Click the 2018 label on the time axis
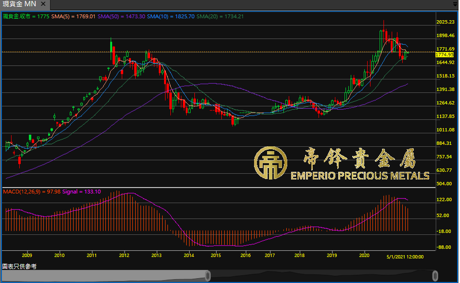The width and height of the screenshot is (460, 283). (299, 256)
